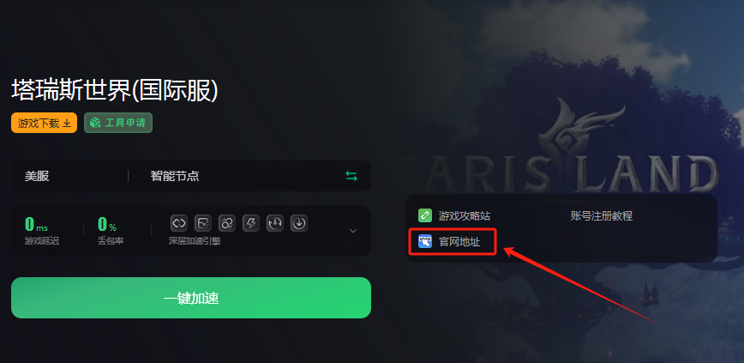Click the lightning bolt engine icon
This screenshot has width=744, height=363.
coord(251,223)
